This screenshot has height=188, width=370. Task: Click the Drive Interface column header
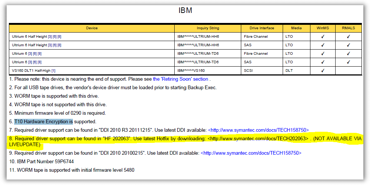pos(262,28)
